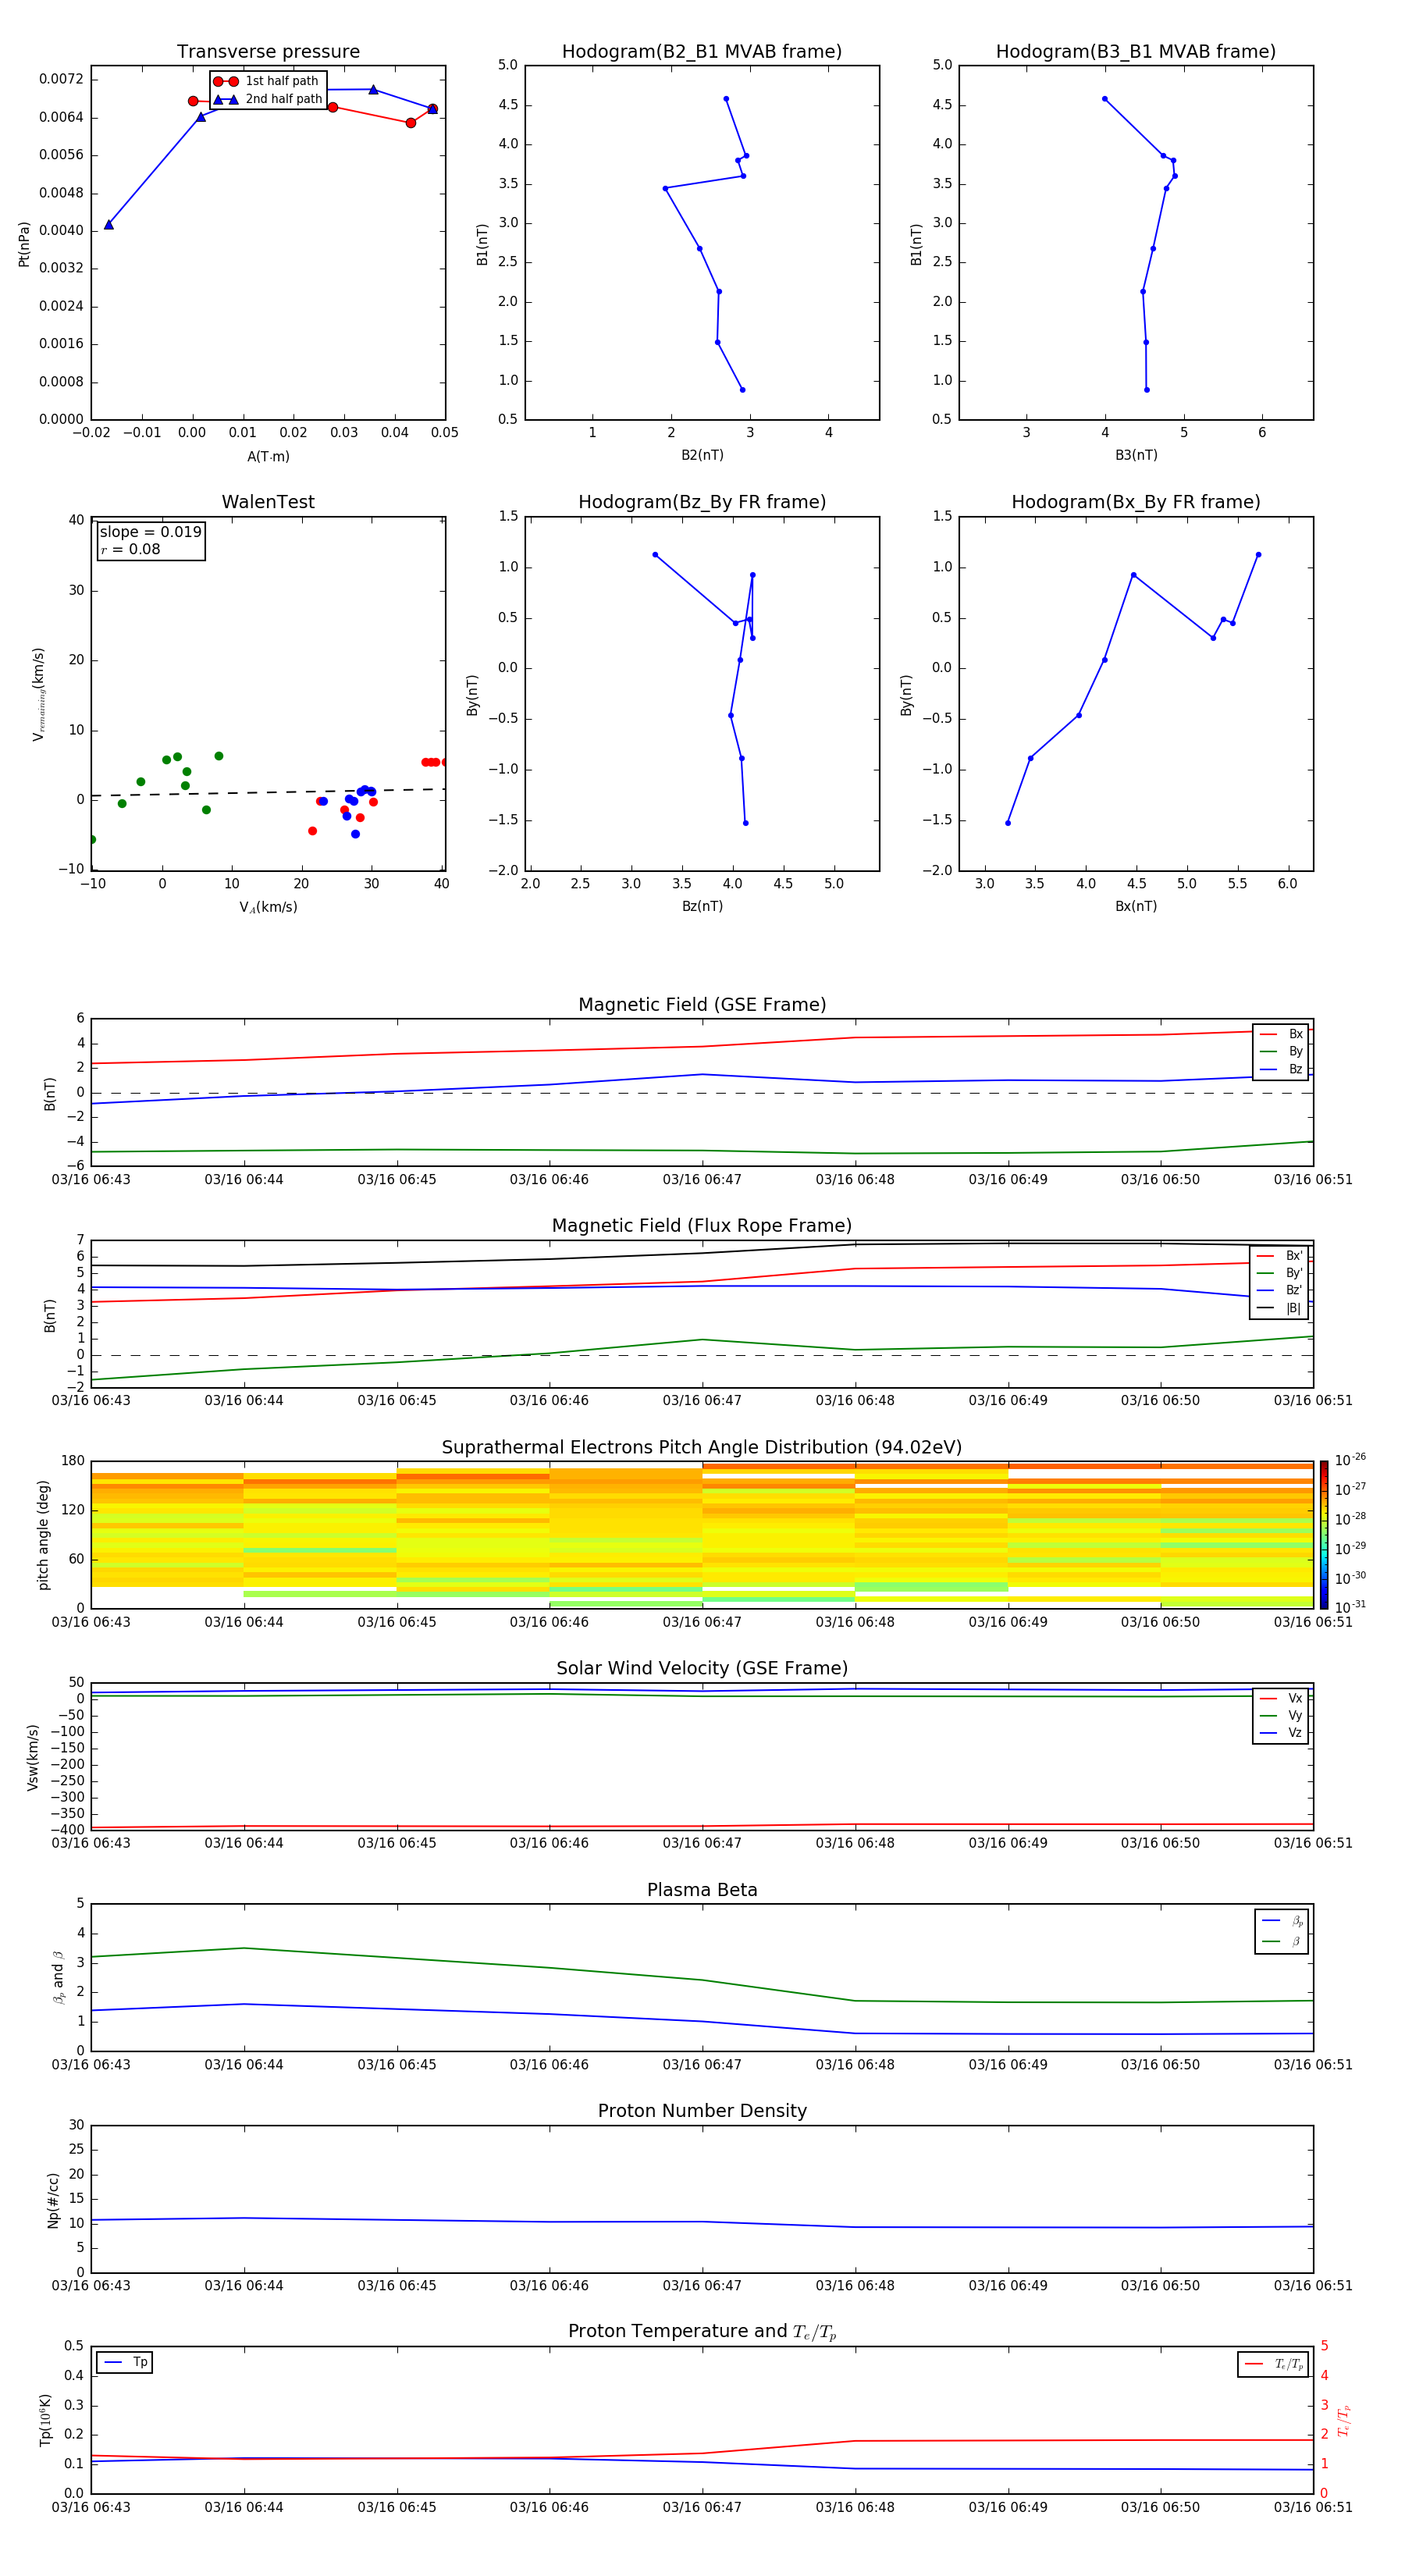This screenshot has width=1405, height=2576.
Task: Click the A(T·m) x-axis label
Action: coord(268,457)
